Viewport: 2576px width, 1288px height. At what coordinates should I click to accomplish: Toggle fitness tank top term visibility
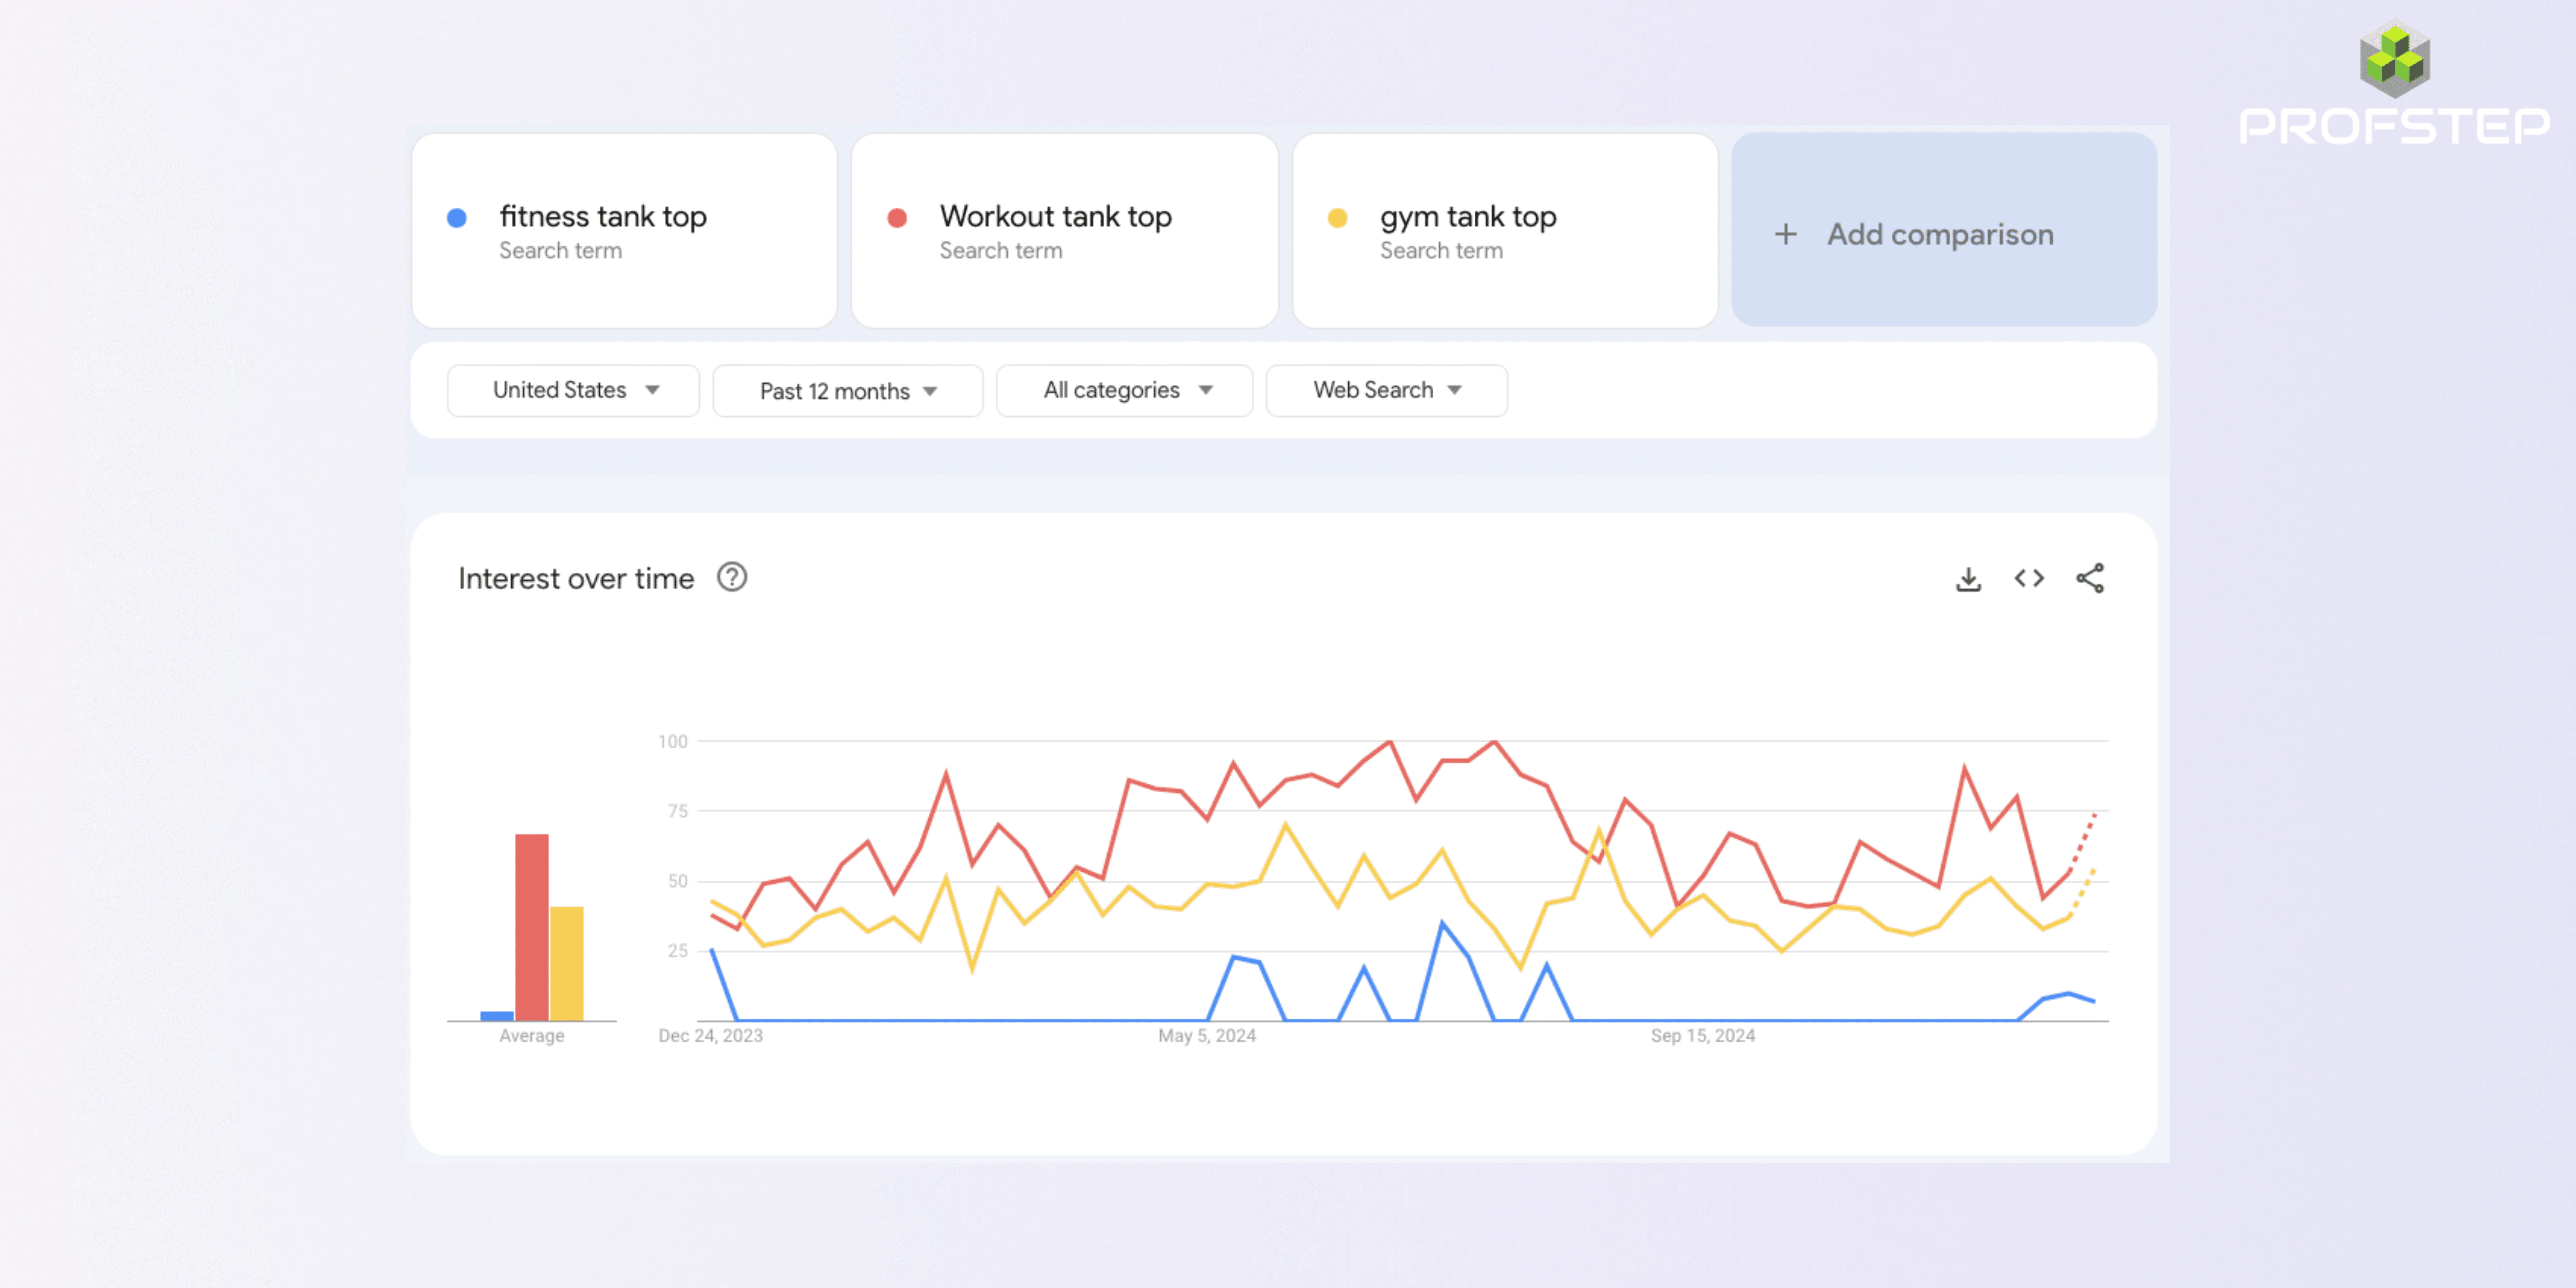click(458, 215)
